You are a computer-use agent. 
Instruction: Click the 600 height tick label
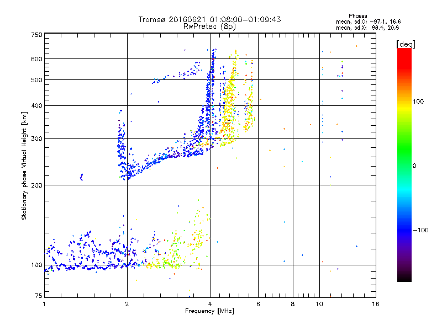36,59
